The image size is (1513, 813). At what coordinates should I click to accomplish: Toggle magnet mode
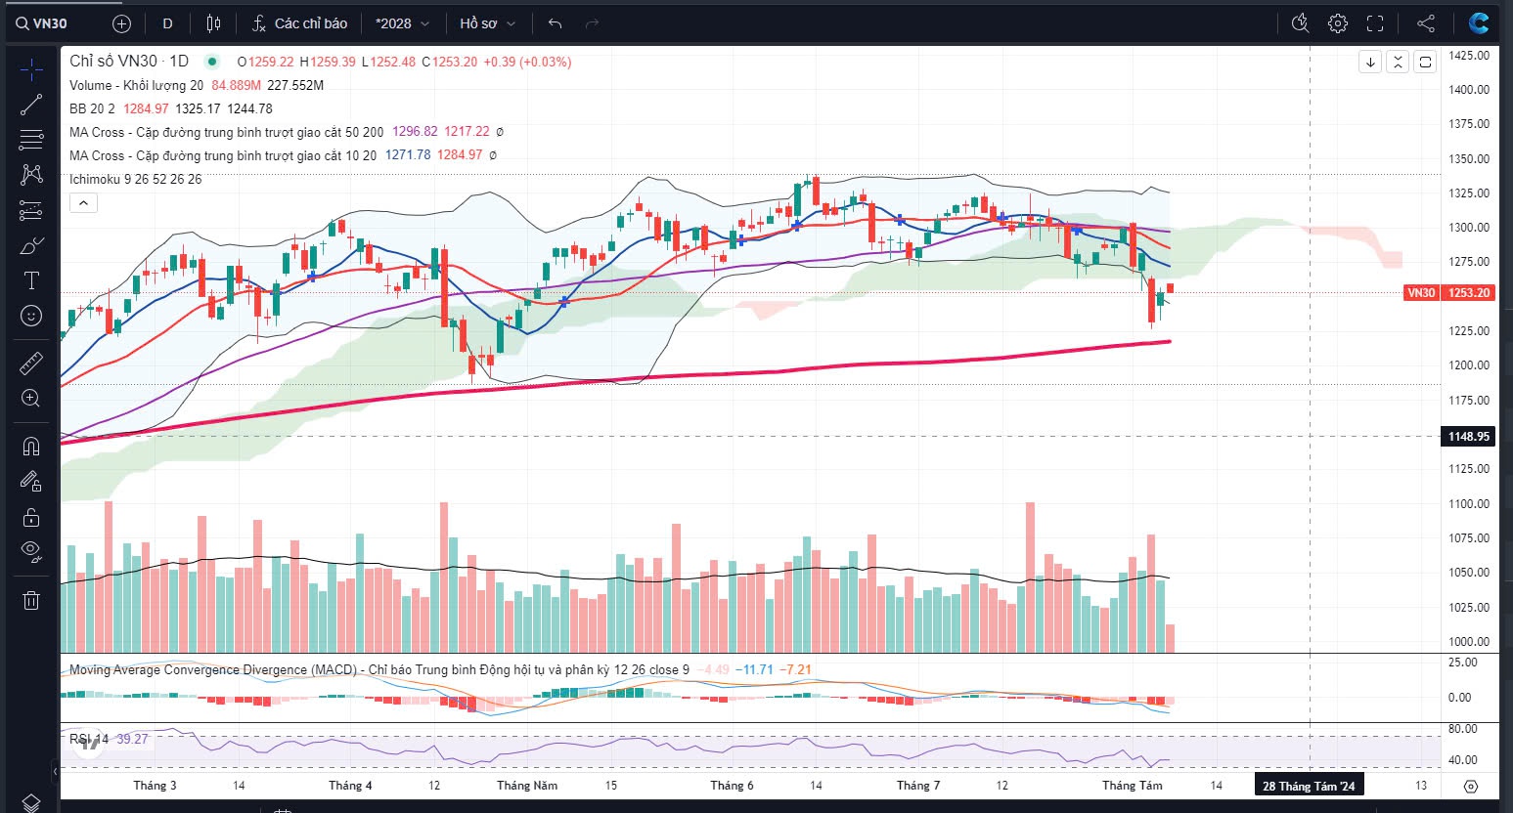click(x=31, y=447)
